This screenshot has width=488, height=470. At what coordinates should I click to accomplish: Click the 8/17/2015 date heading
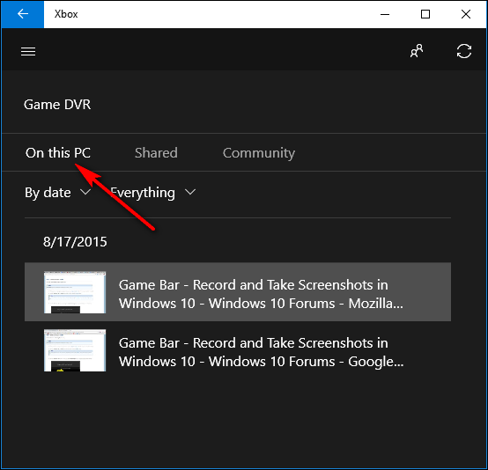click(75, 242)
